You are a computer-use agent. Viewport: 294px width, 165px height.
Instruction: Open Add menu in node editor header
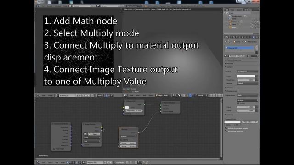(x=57, y=163)
